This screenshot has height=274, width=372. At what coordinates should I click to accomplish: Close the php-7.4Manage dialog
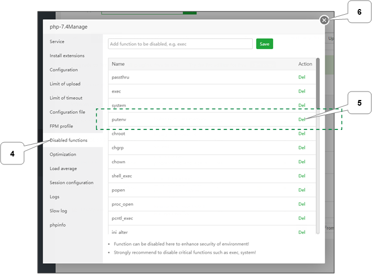pyautogui.click(x=324, y=20)
